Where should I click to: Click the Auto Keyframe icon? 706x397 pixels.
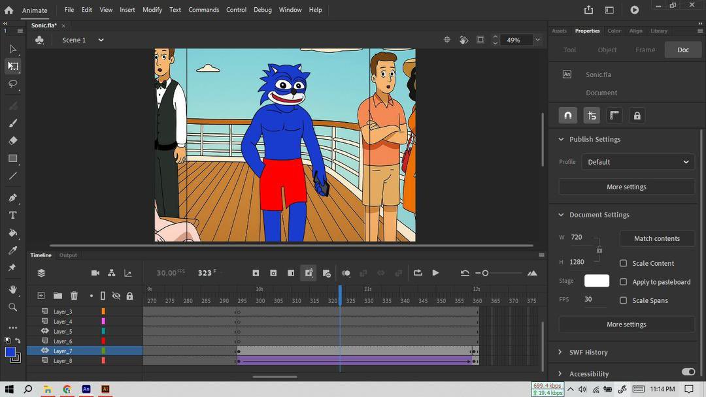309,273
